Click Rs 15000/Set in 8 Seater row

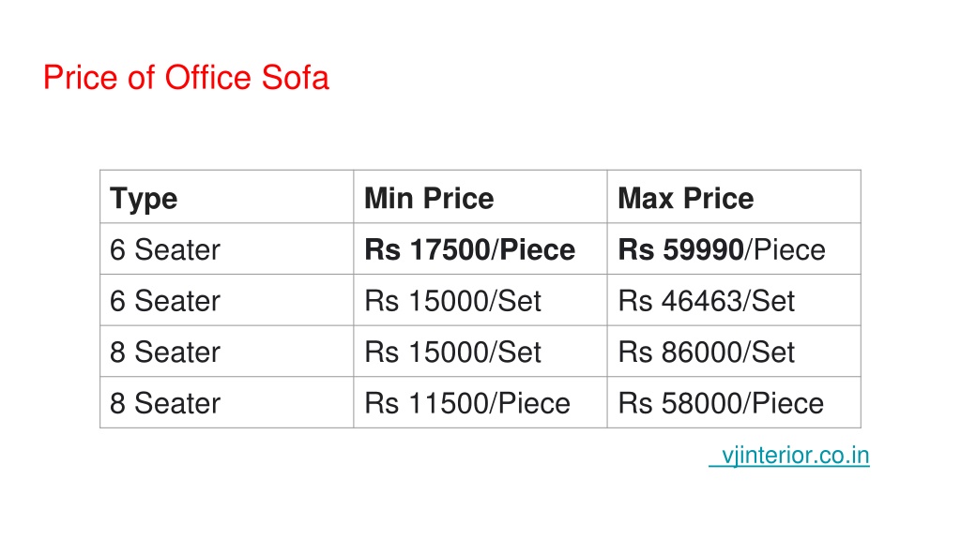coord(452,352)
